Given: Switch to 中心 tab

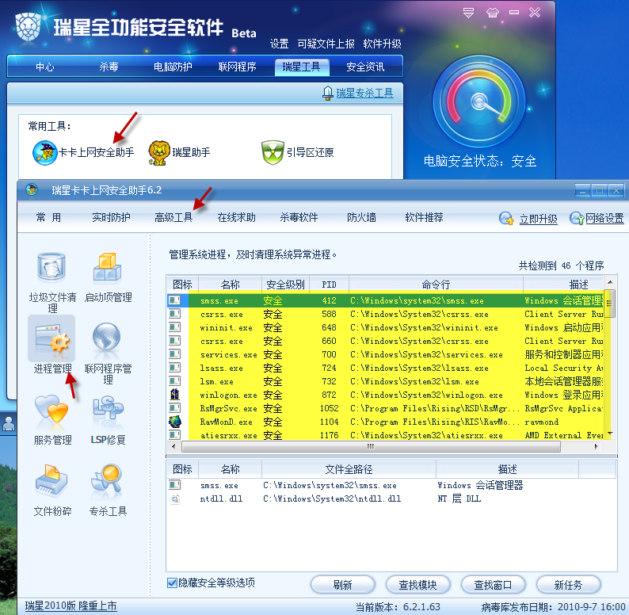Looking at the screenshot, I should click(44, 67).
